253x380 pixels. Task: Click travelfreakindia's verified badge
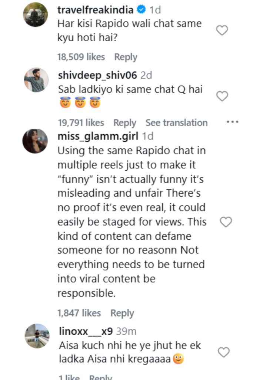pos(142,10)
